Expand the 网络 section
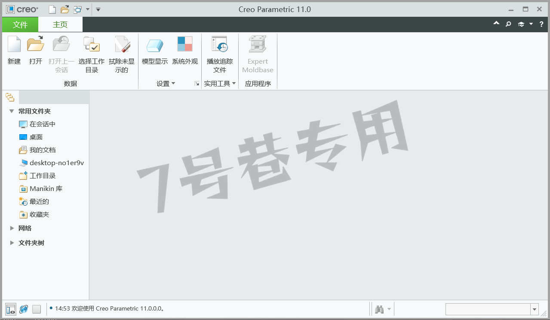Viewport: 550px width, 320px height. [12, 228]
